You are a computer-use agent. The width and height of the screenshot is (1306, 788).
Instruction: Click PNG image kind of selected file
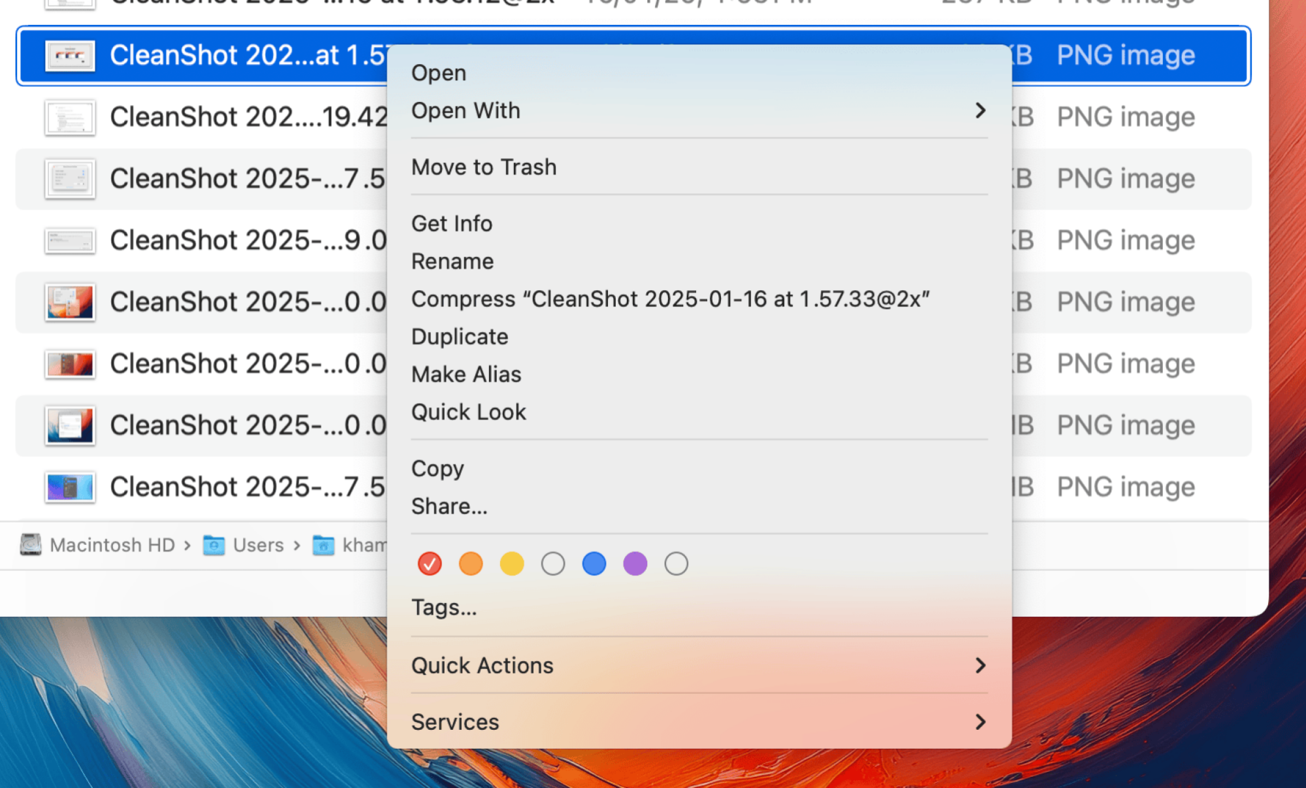tap(1126, 56)
